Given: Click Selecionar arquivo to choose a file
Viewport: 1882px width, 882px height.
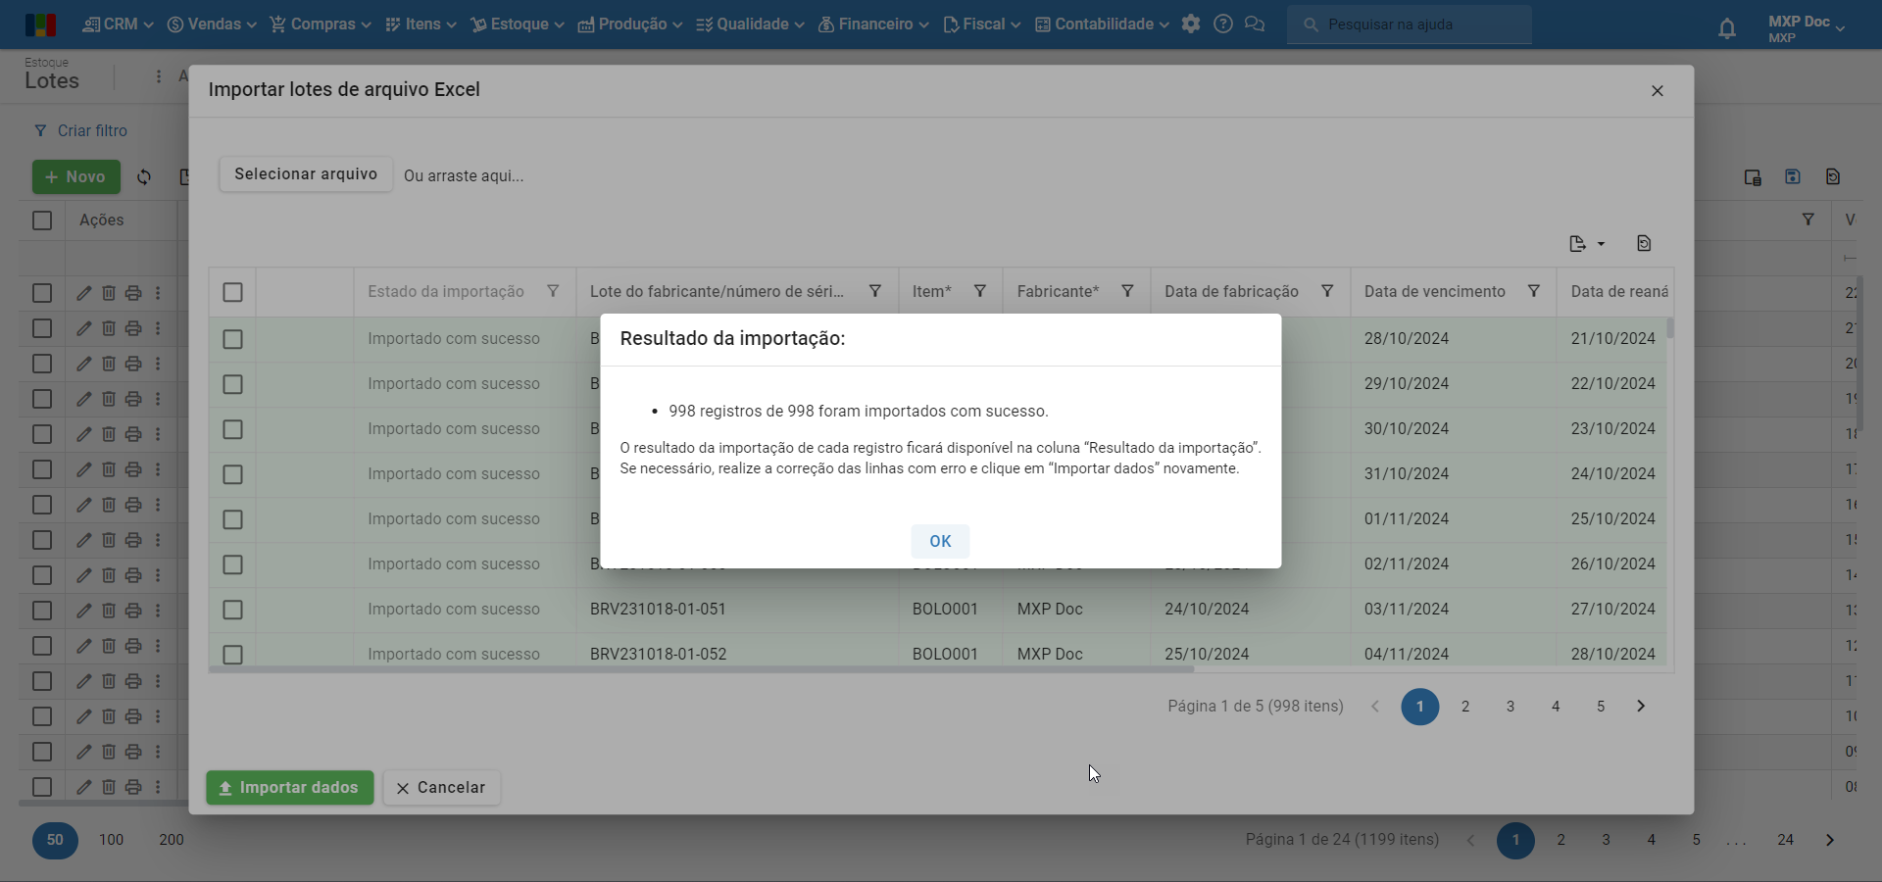Looking at the screenshot, I should tap(306, 174).
